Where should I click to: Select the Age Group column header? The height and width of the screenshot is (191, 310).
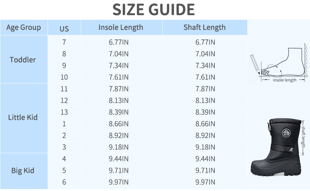coord(24,27)
